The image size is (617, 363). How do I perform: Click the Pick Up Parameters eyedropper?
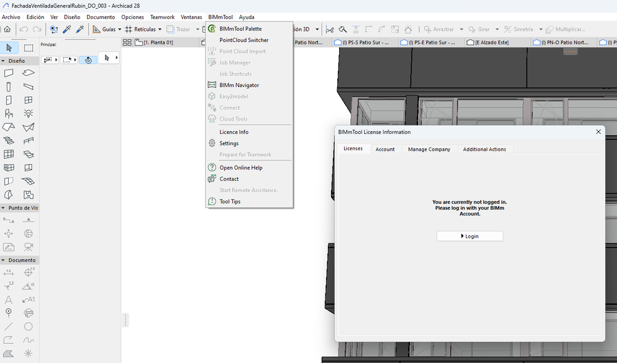click(x=67, y=29)
